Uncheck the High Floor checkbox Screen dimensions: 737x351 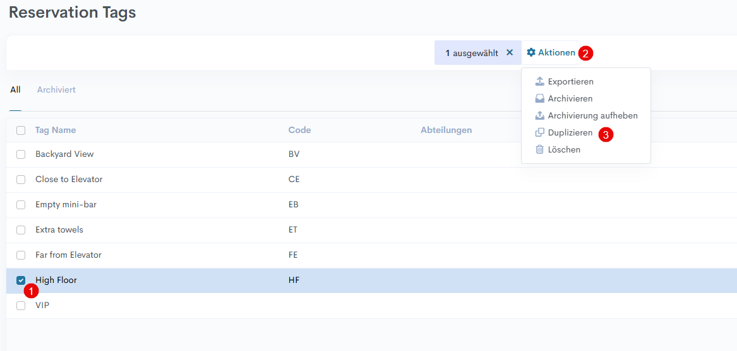pyautogui.click(x=21, y=280)
